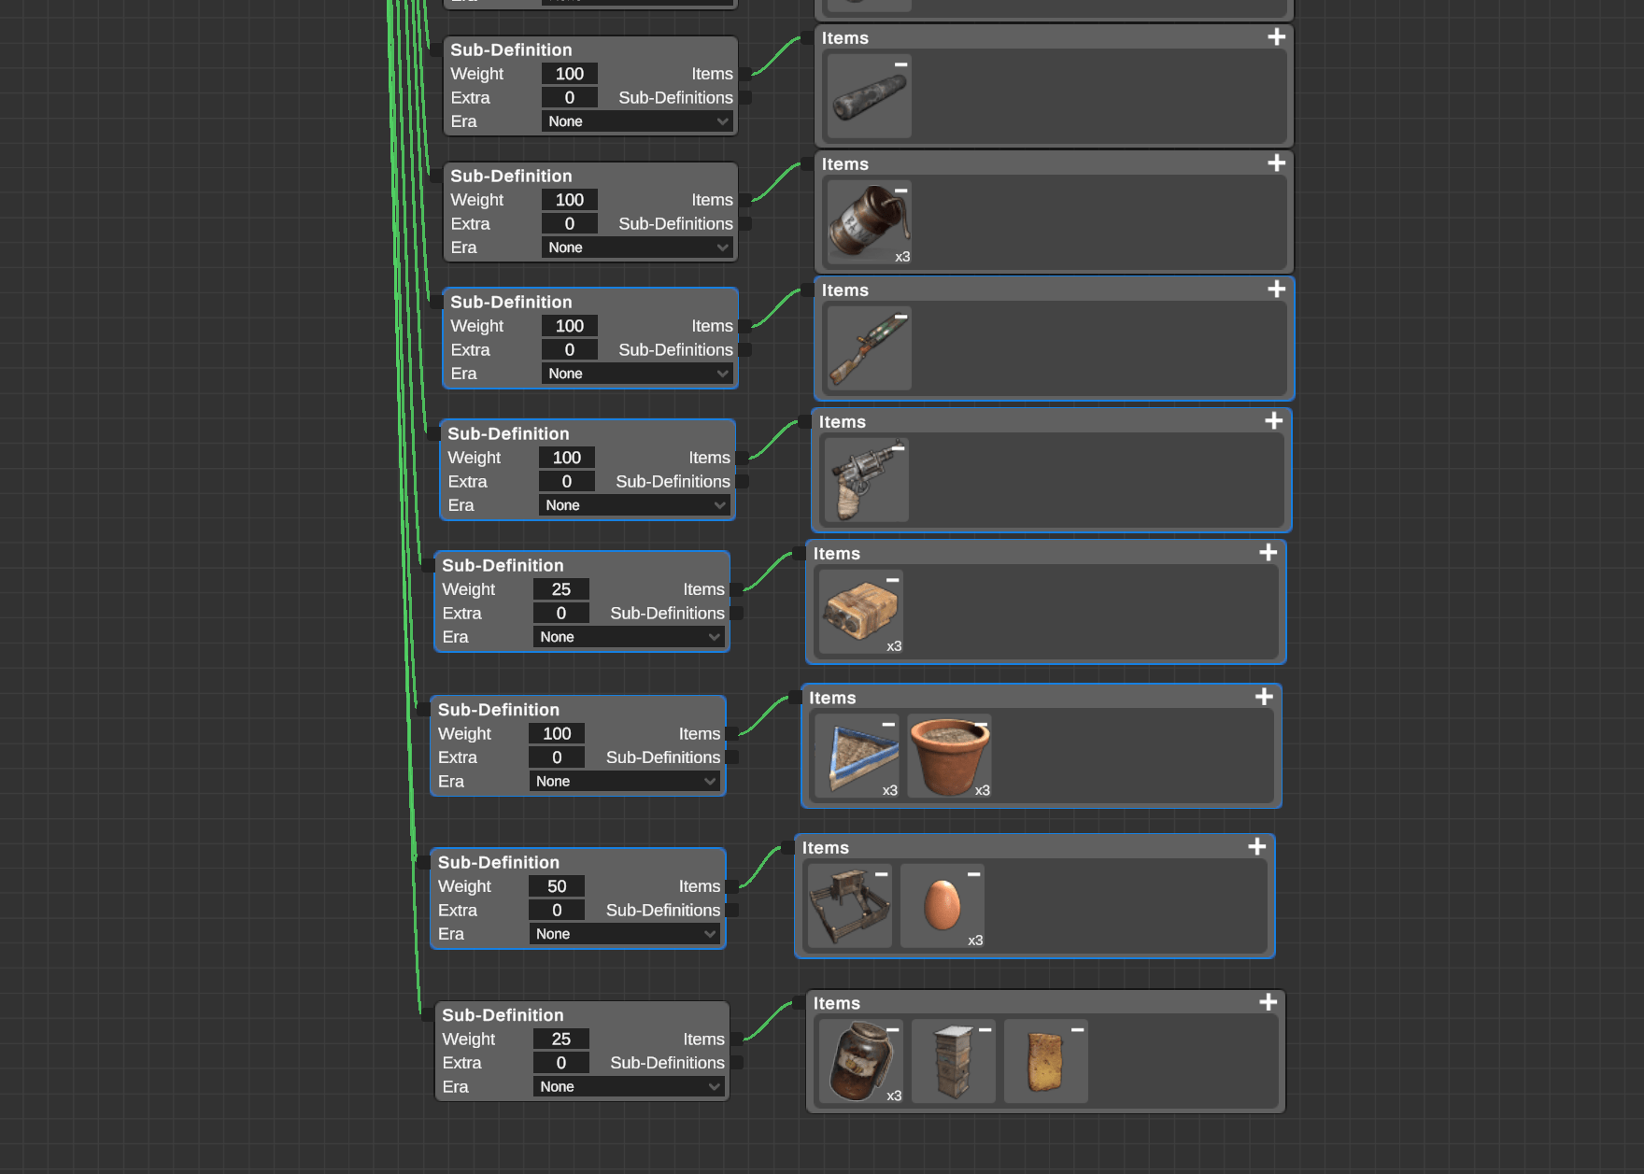Open the Era dropdown on the revolver Sub-Definition
1644x1174 pixels.
(634, 504)
